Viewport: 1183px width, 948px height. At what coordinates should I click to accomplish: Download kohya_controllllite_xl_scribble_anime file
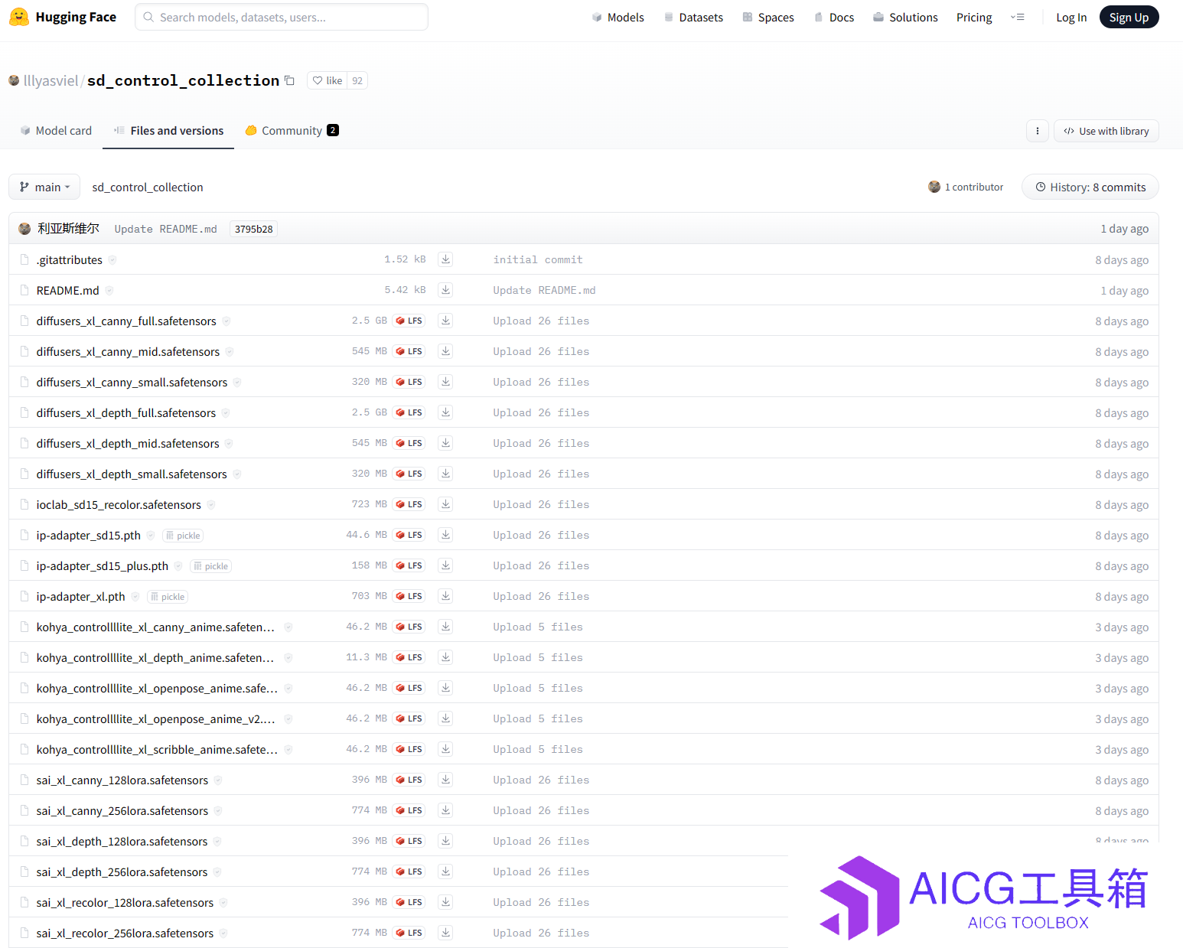(x=445, y=749)
